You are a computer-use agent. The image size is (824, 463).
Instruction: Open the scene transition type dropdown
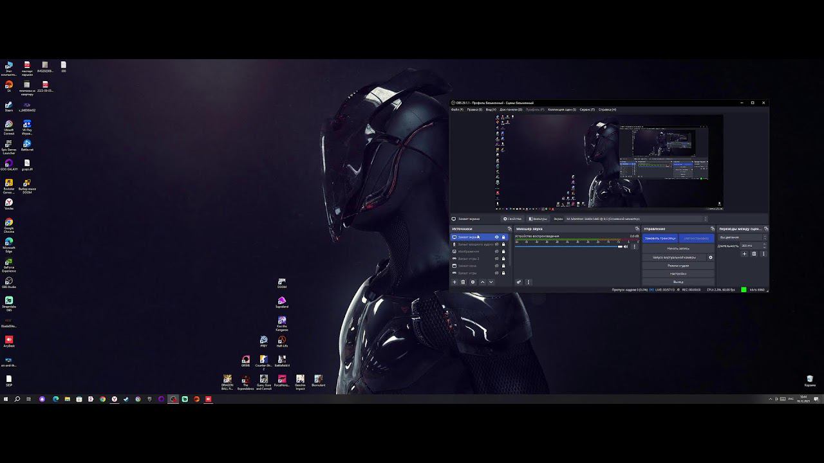(x=743, y=237)
